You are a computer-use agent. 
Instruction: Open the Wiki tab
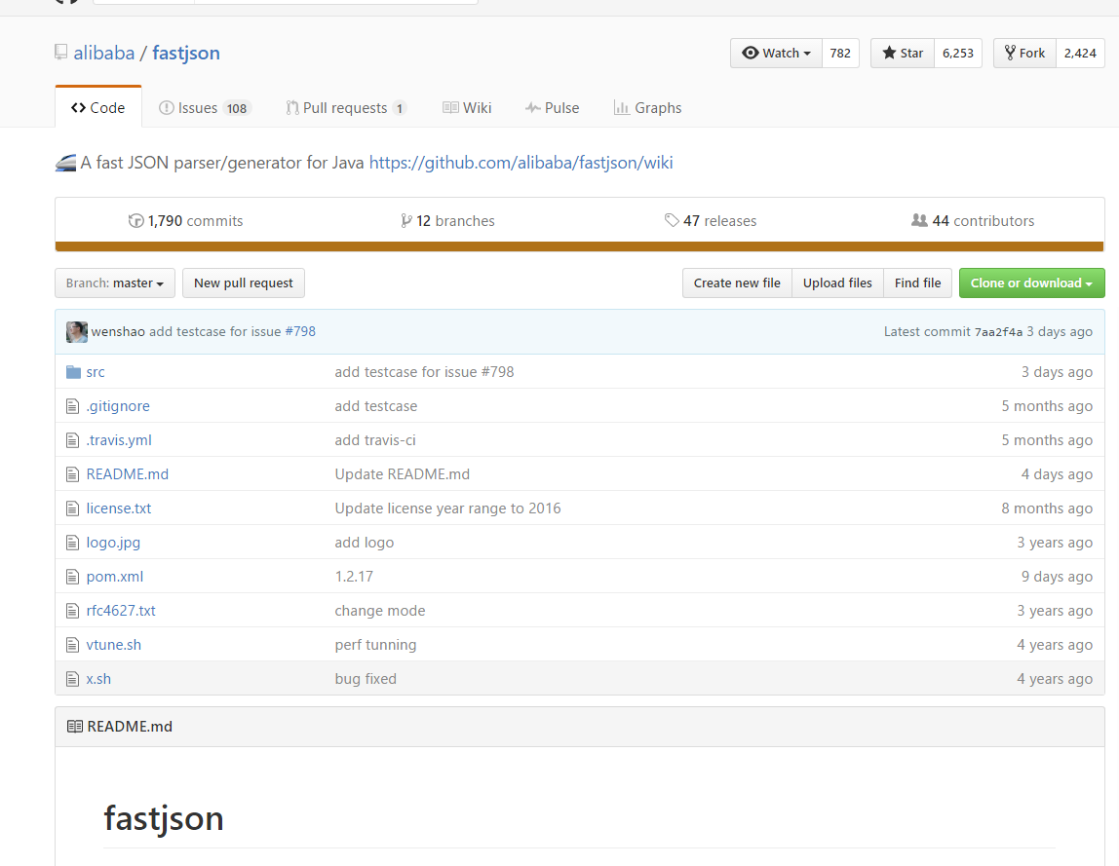tap(467, 108)
